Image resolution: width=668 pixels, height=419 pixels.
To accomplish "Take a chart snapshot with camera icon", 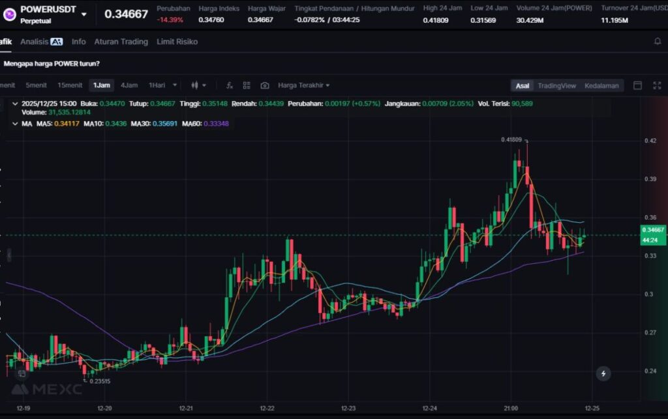I will click(264, 85).
